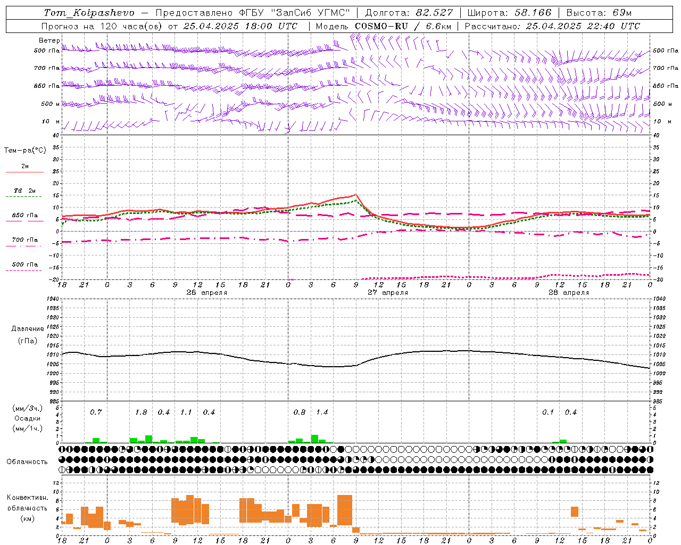The image size is (681, 545).
Task: Click the 0.1 precipitation value
Action: (x=549, y=412)
